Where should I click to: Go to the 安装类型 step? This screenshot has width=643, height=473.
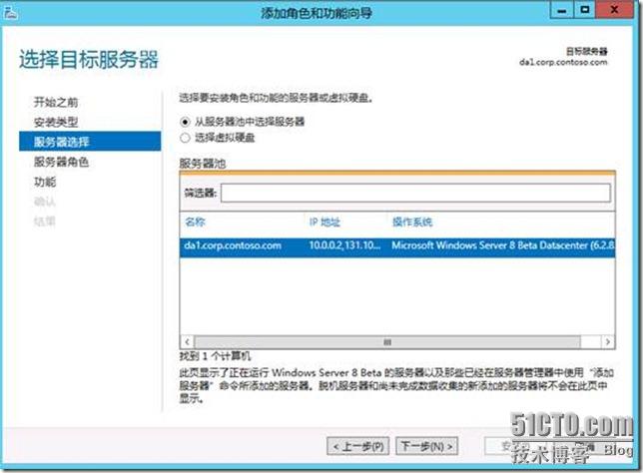(56, 122)
